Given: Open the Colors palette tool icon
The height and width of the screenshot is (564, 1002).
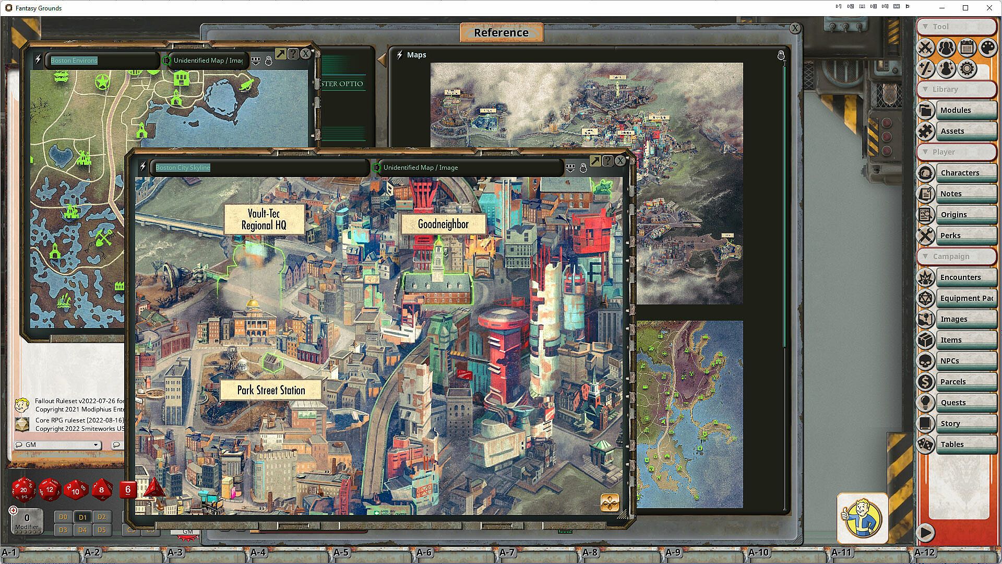Looking at the screenshot, I should coord(988,48).
